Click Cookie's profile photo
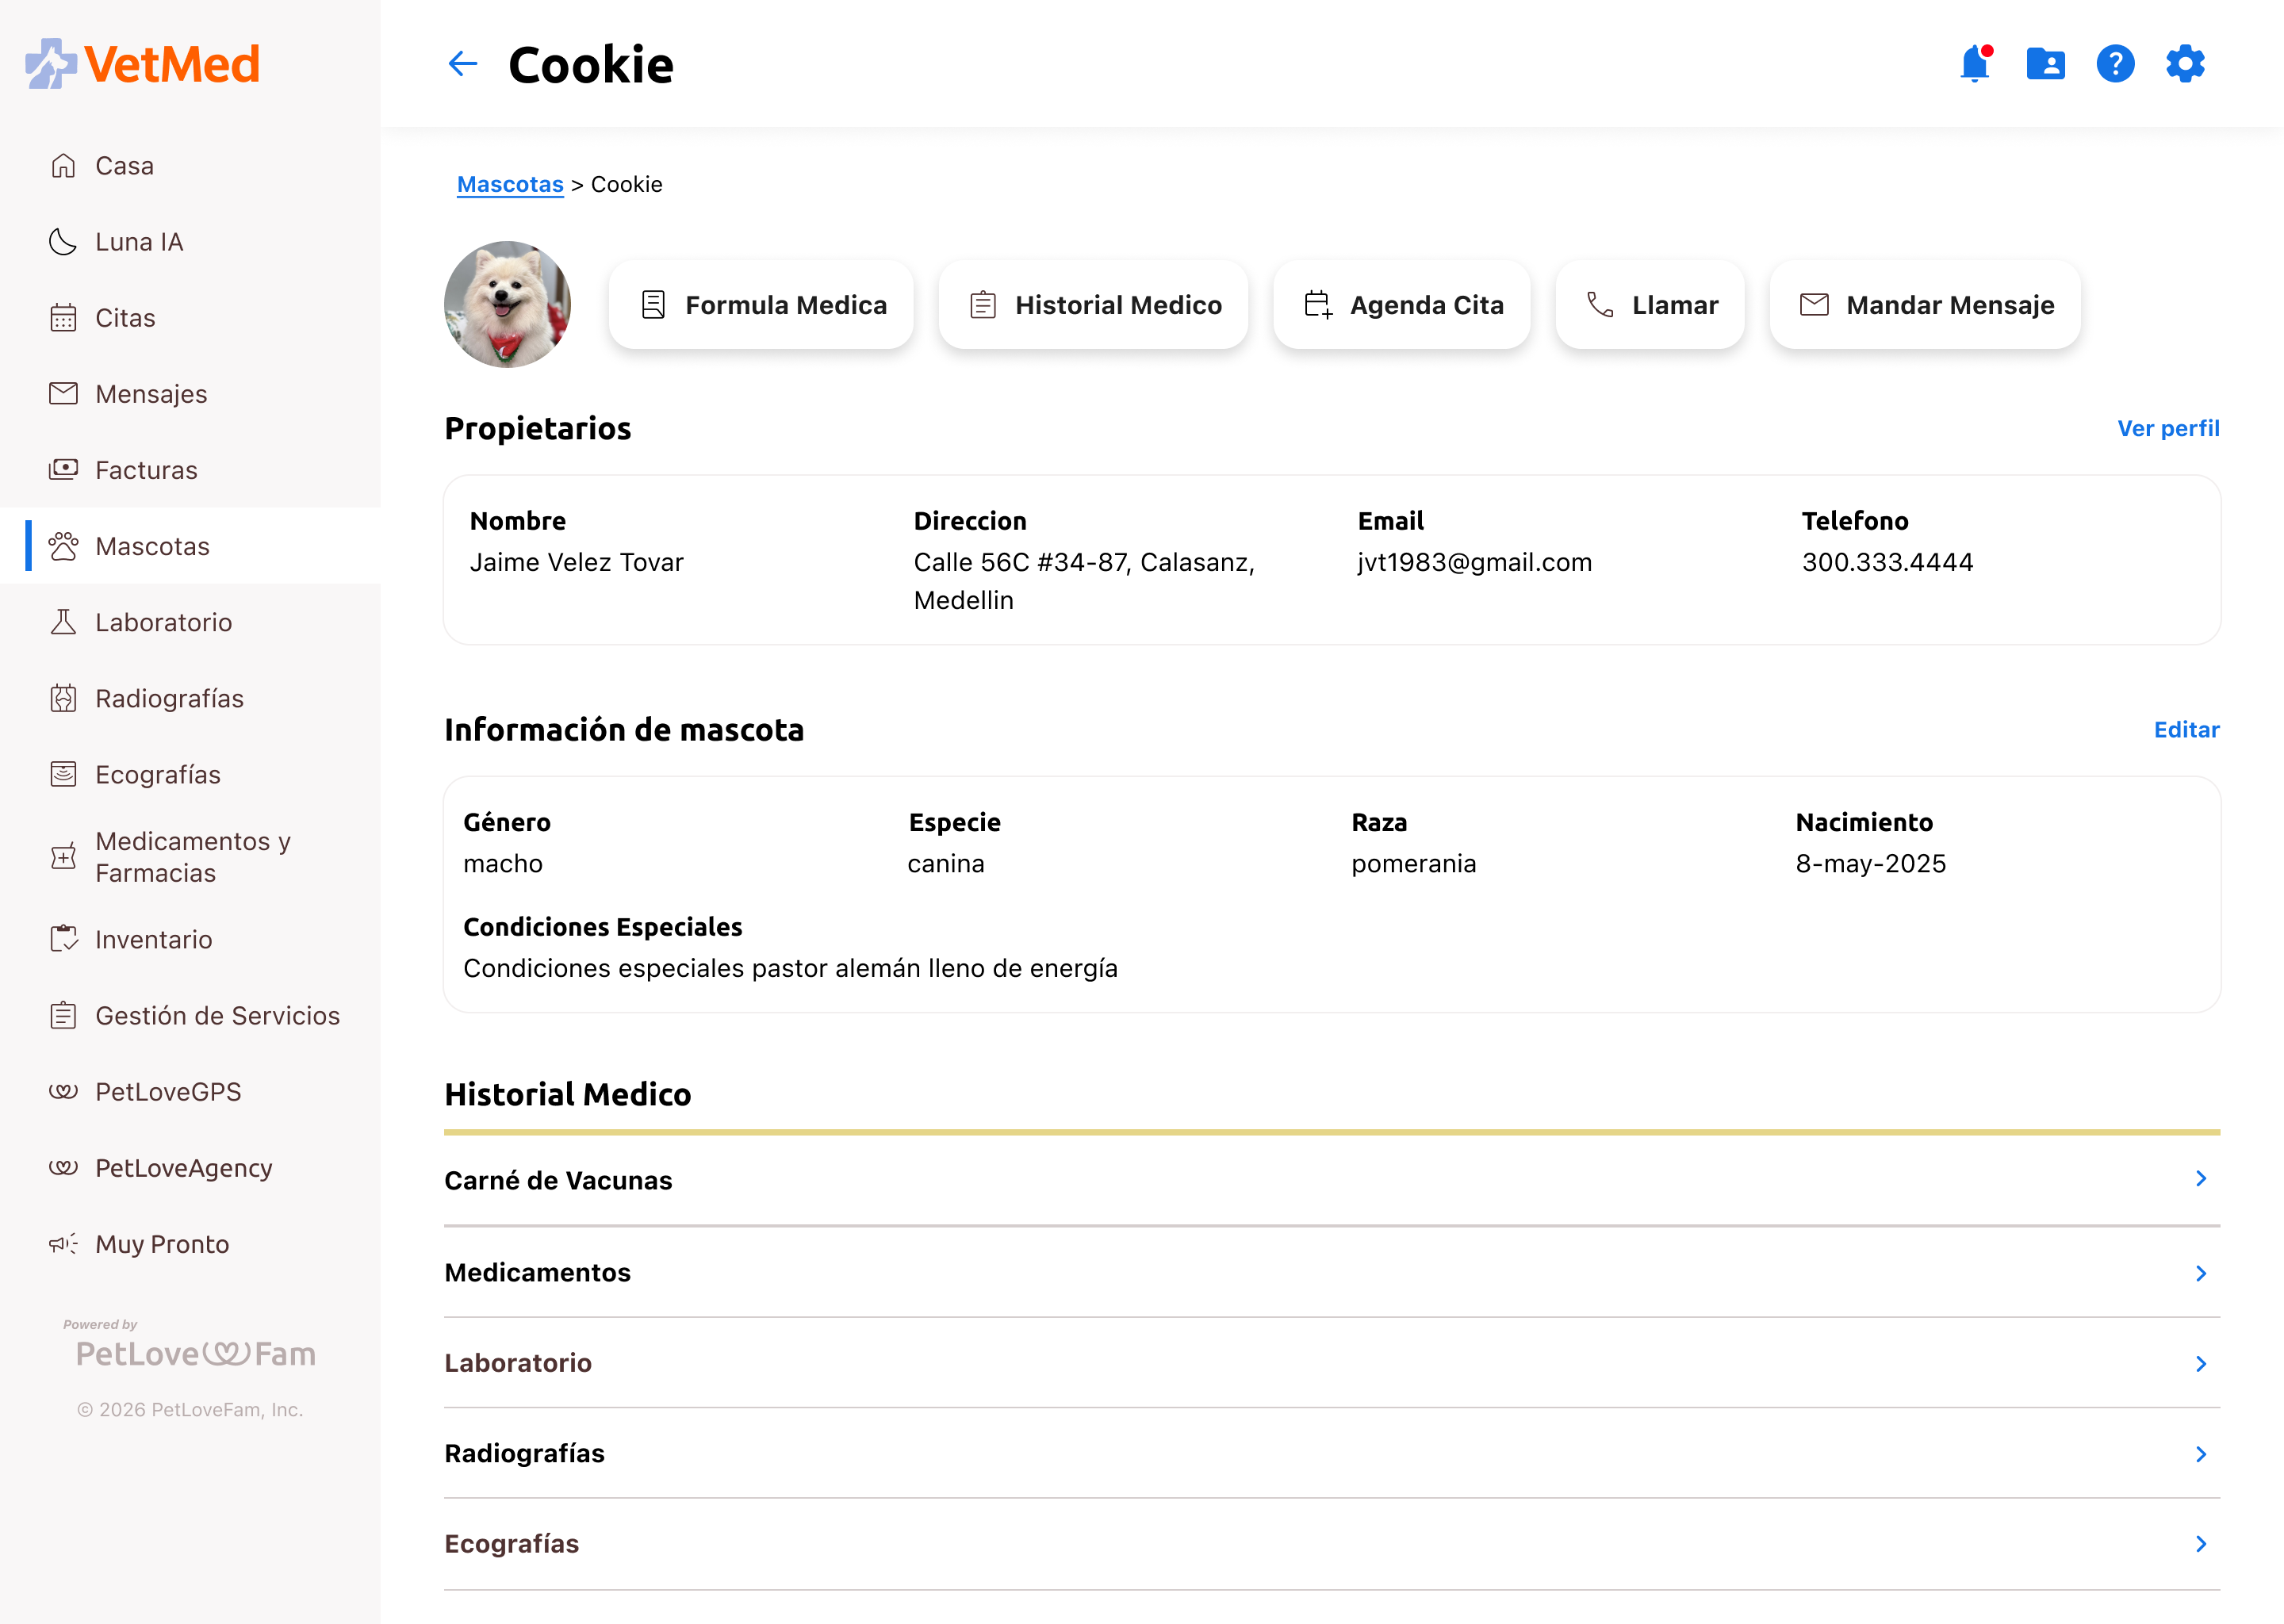The width and height of the screenshot is (2284, 1624). [x=508, y=304]
